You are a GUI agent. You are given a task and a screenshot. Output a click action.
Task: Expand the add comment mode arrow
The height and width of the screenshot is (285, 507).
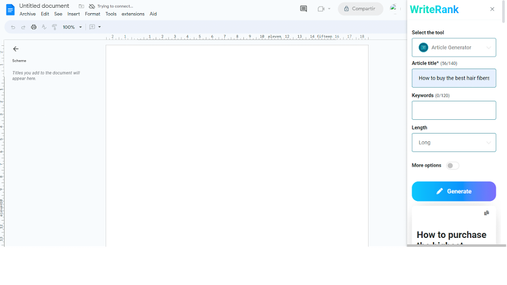(100, 27)
